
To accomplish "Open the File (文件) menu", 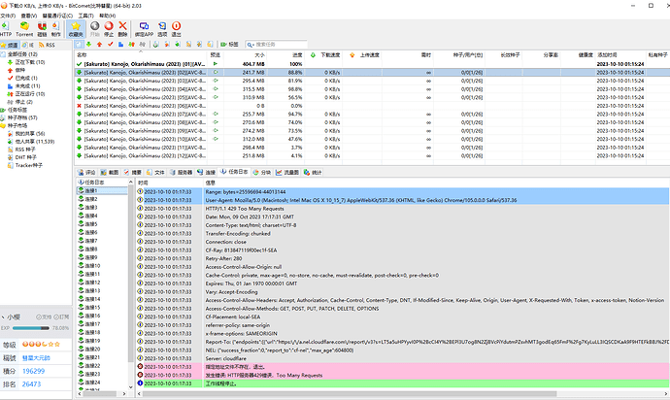I will tap(8, 16).
